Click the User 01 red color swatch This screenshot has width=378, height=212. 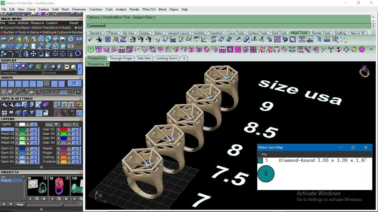[x=64, y=129]
